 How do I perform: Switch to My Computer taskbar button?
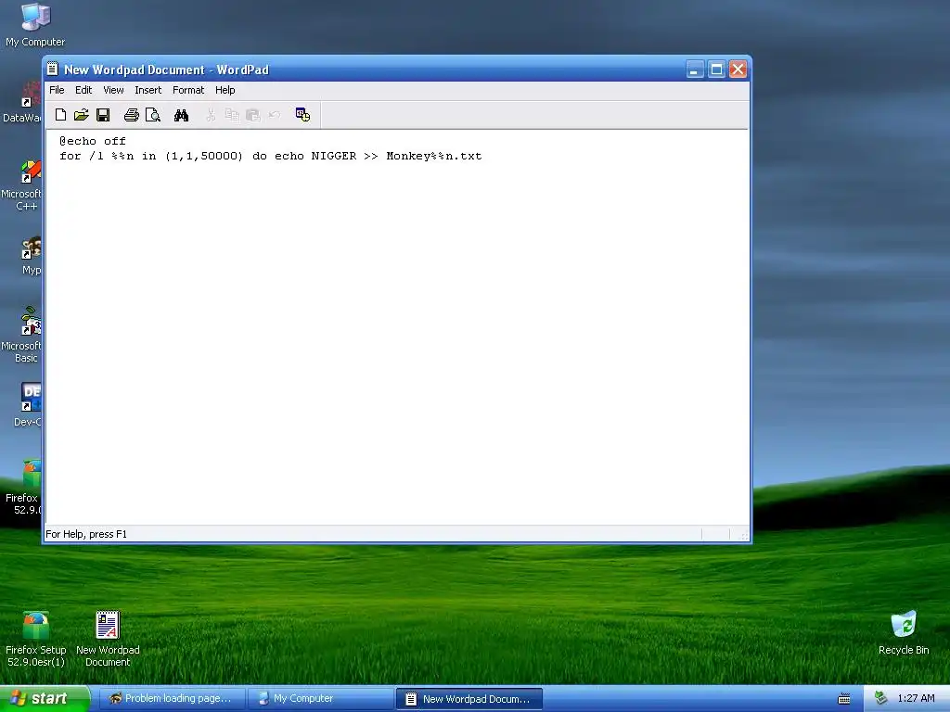click(321, 699)
